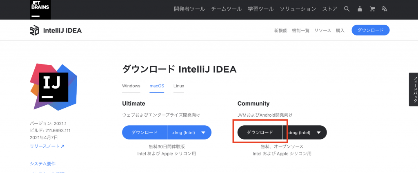Click the IntelliJ IDEA cube logo icon

pyautogui.click(x=34, y=31)
